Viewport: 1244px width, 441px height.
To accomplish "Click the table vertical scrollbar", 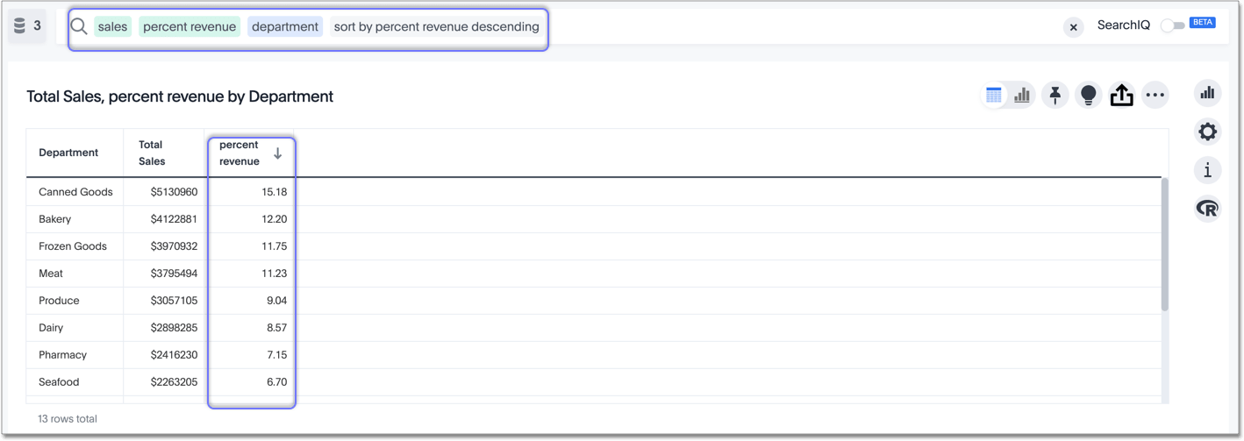I will (x=1164, y=245).
